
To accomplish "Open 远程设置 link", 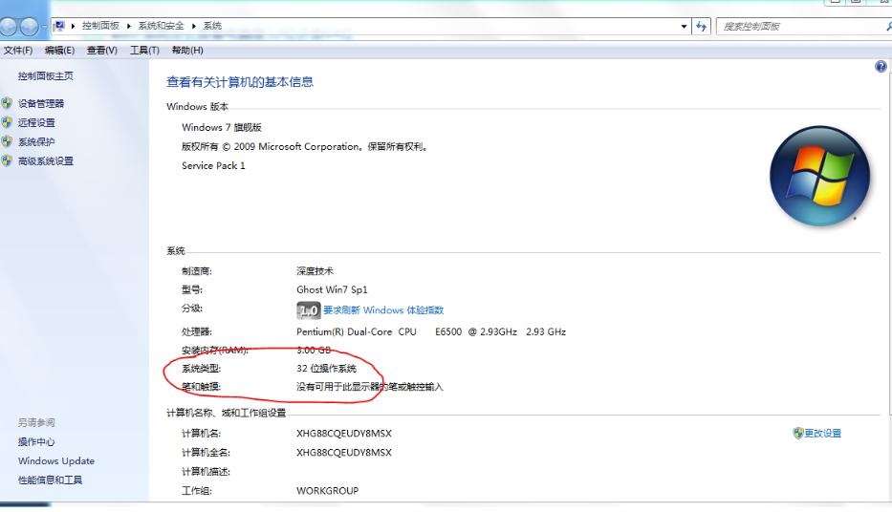I will [x=36, y=122].
